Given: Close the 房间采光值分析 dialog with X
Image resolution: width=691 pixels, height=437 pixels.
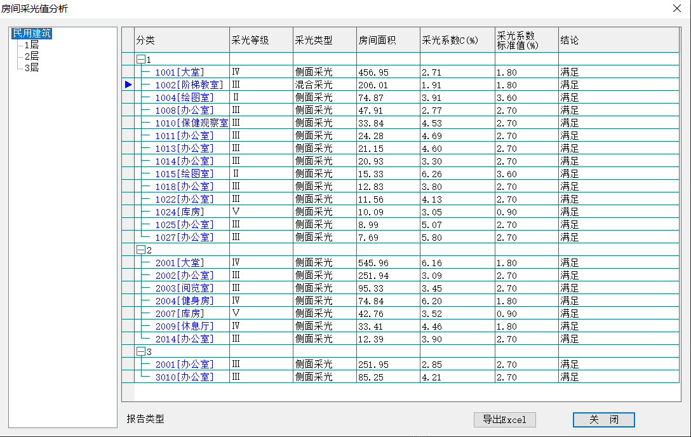Looking at the screenshot, I should 677,8.
